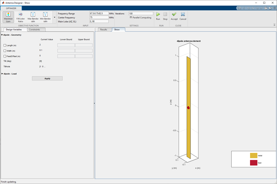Tick the FeedOffset (m) checkbox
Viewport: 277px width, 184px height.
pos(5,56)
